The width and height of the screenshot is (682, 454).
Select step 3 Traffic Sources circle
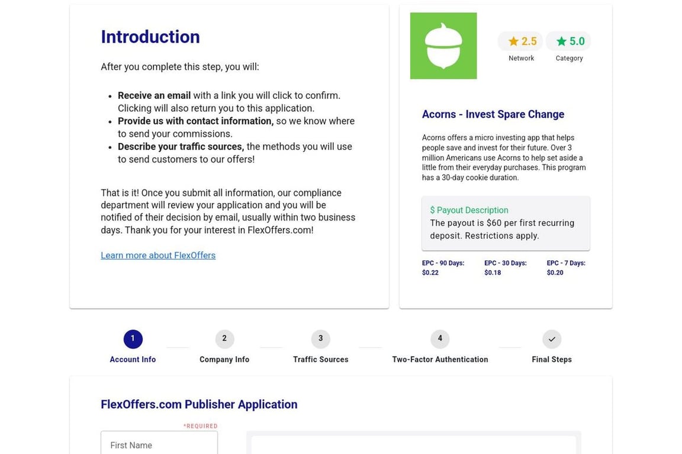pyautogui.click(x=320, y=339)
